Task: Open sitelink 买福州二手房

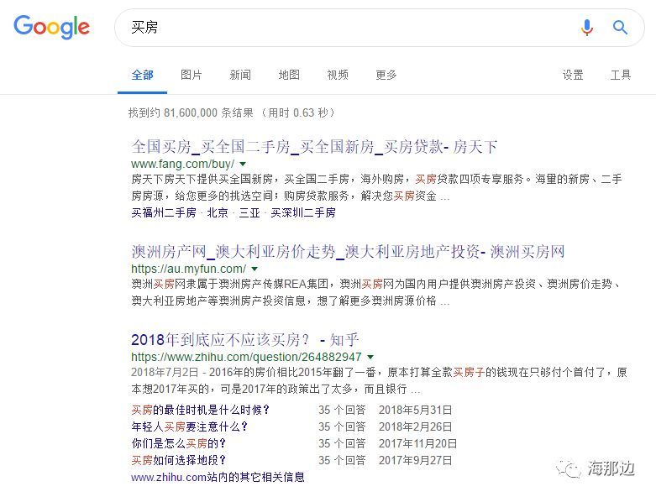Action: tap(164, 212)
